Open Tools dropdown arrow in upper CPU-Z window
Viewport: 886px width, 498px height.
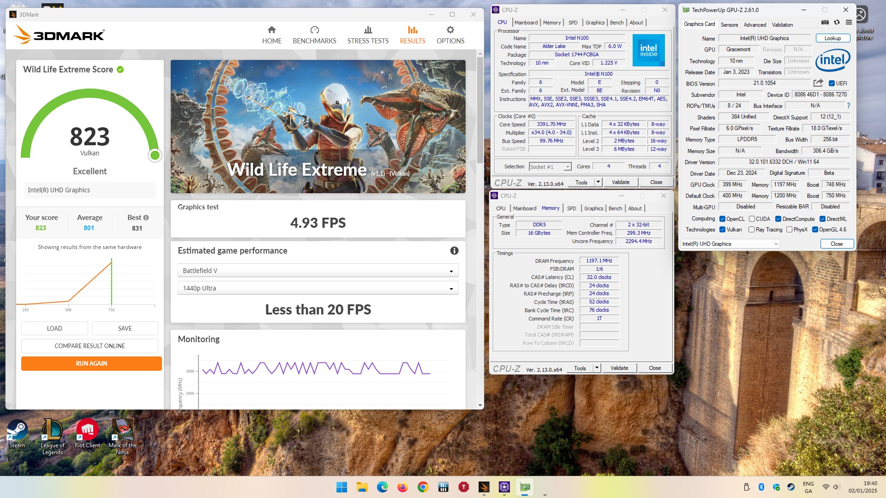[x=599, y=182]
